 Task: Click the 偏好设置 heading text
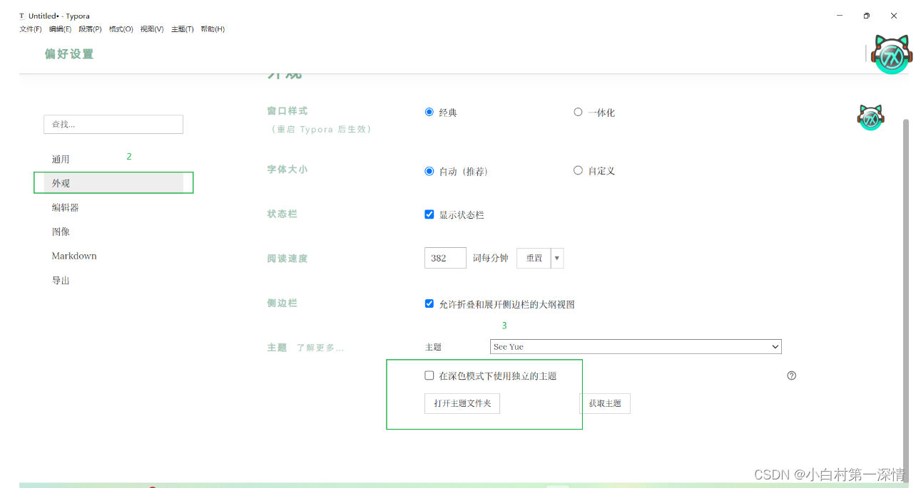69,54
